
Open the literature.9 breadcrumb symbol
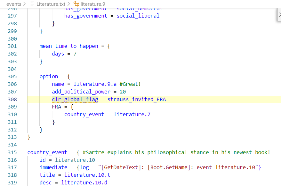[93, 4]
